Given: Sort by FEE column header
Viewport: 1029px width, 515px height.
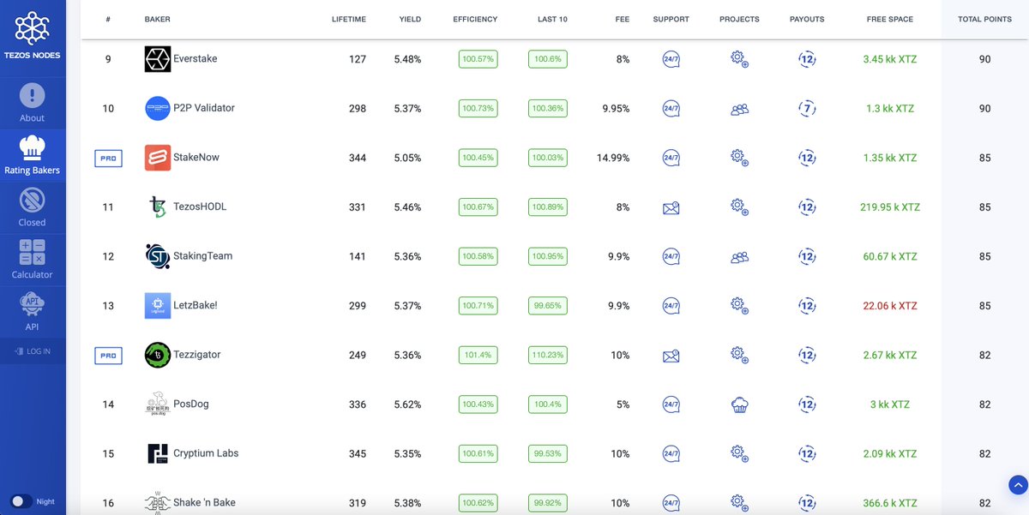Looking at the screenshot, I should pyautogui.click(x=623, y=19).
